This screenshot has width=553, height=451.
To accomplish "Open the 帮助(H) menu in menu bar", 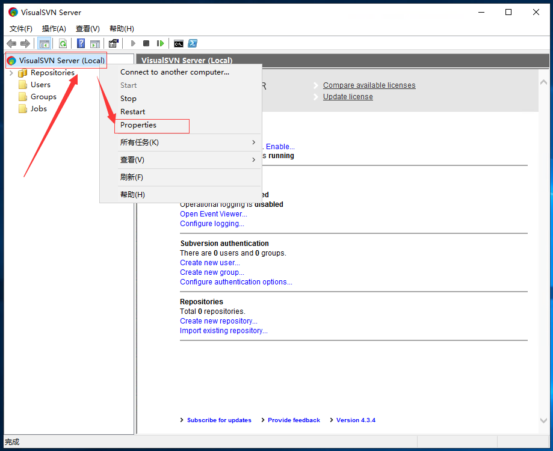I will click(x=122, y=28).
